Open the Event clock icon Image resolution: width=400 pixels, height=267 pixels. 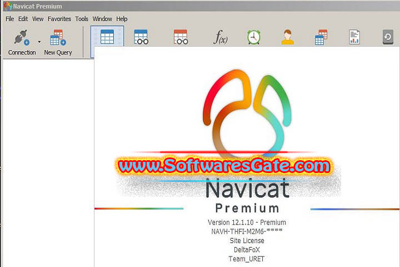point(253,37)
